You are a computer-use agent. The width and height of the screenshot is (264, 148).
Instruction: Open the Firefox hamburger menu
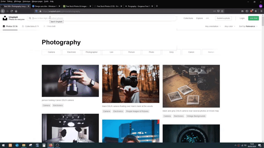(x=261, y=11)
